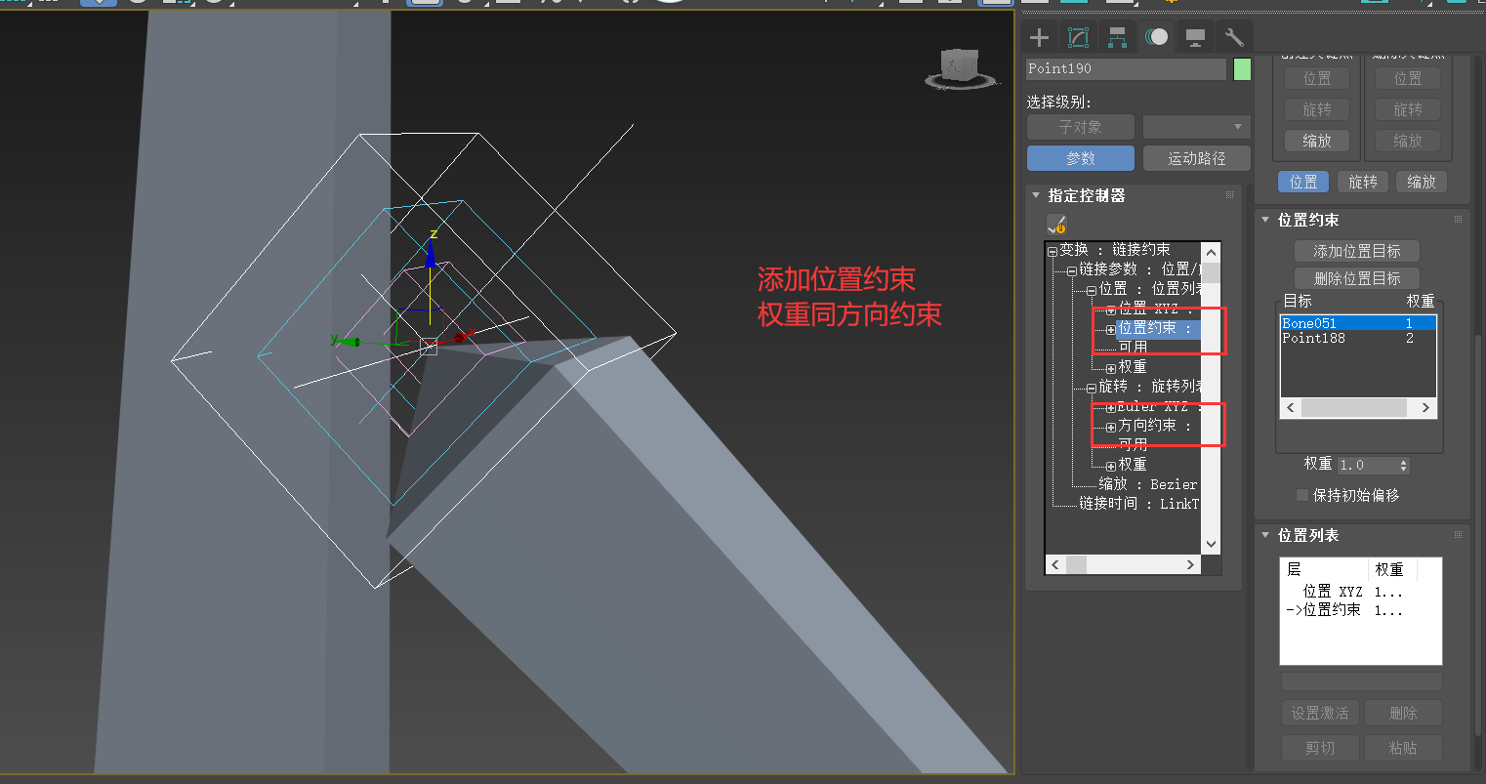Click the controller tree scroll-right arrow
The image size is (1486, 784).
click(x=1190, y=564)
